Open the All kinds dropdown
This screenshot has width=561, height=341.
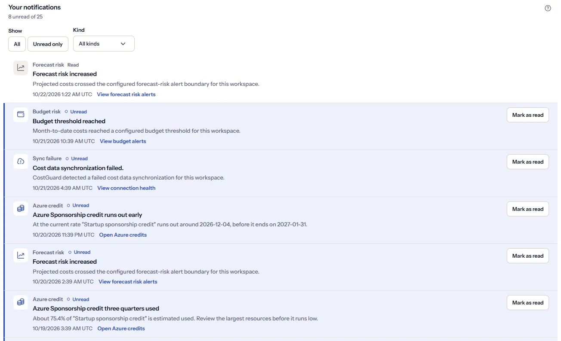click(104, 44)
